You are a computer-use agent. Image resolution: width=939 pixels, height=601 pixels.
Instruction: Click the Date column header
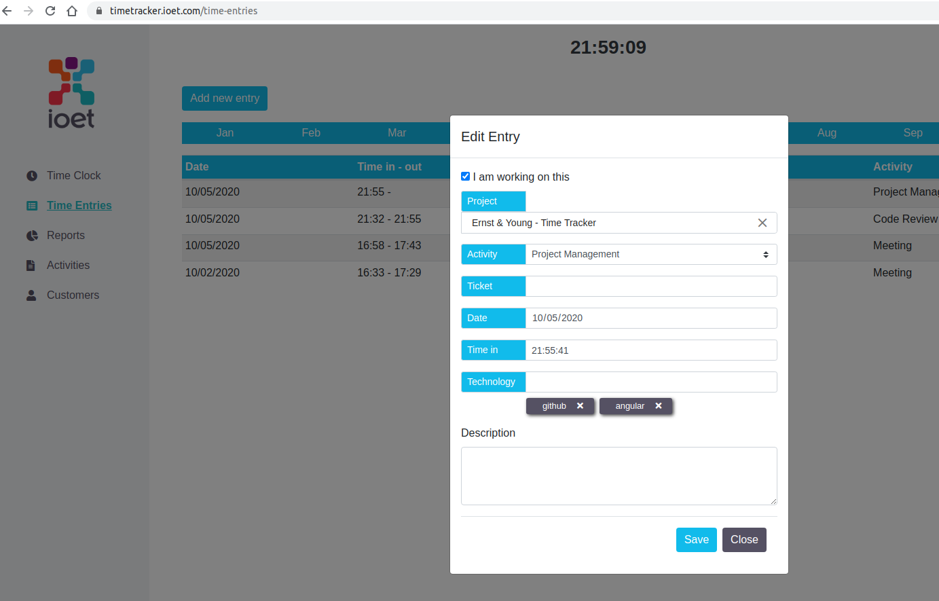coord(197,167)
